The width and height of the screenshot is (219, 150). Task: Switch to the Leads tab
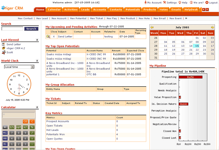pyautogui.click(x=85, y=10)
